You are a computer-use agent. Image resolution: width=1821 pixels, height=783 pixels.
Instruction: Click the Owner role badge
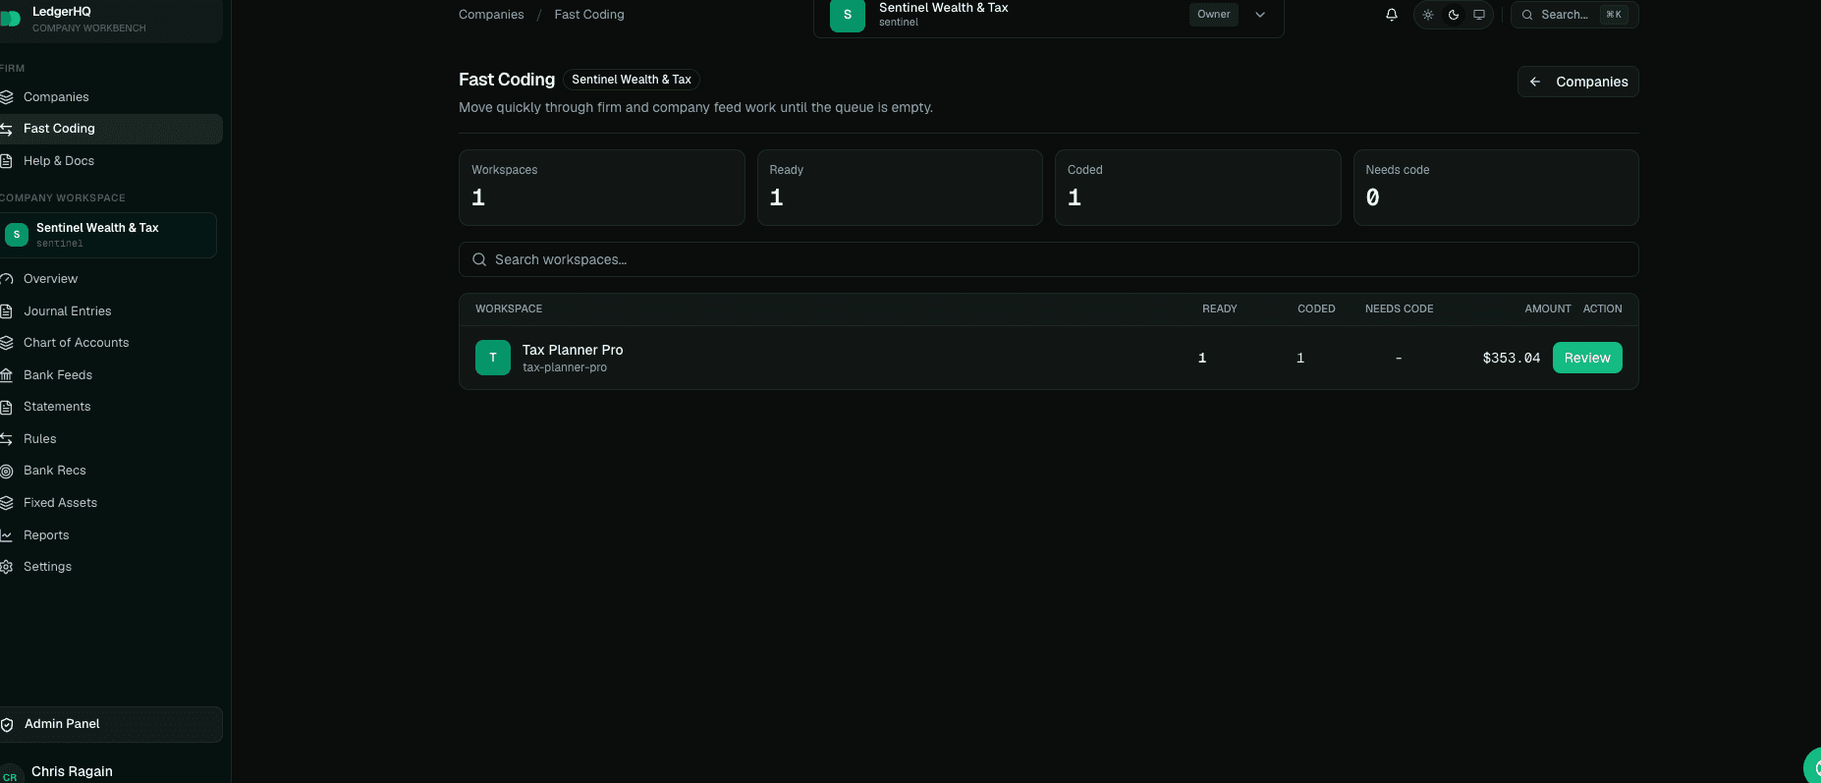point(1213,15)
